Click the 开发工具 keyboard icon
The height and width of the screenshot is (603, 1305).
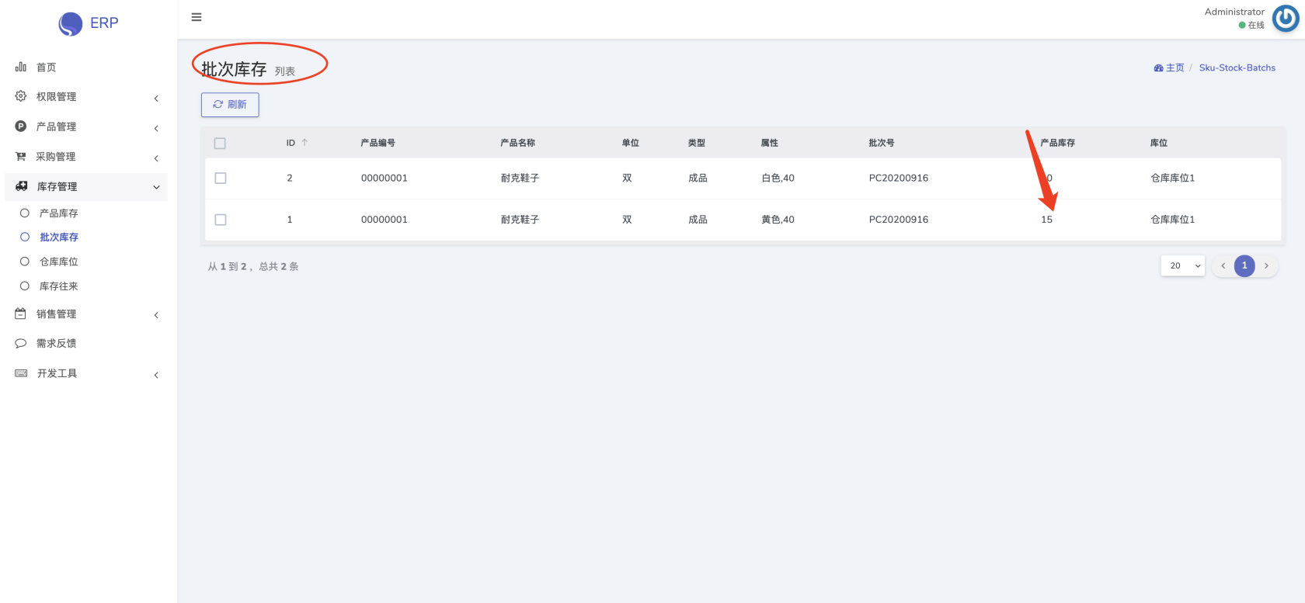[22, 373]
